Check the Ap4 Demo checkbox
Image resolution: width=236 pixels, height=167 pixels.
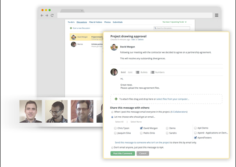[x=195, y=128]
